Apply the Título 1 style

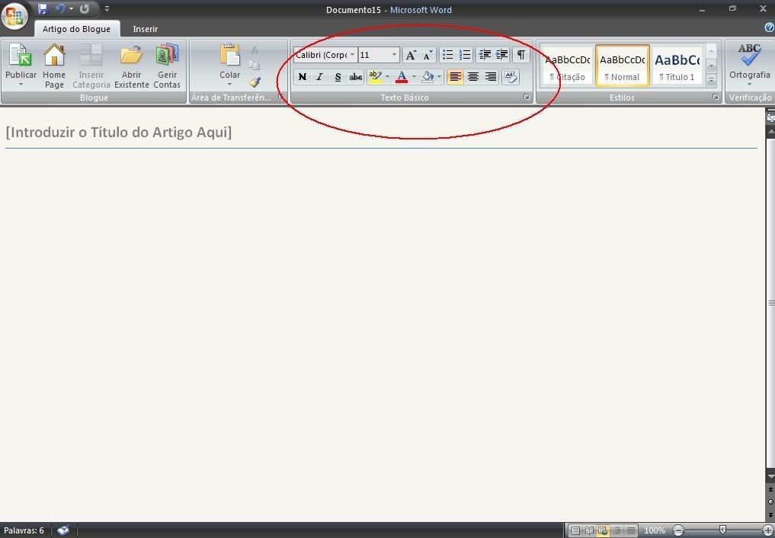click(677, 66)
